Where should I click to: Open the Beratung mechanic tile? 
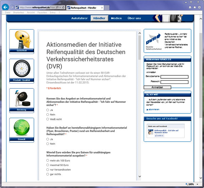tap(22, 100)
